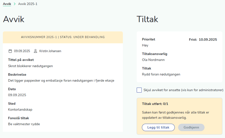225x138 pixels.
Task: Open the Avvik breadcrumb link
Action: click(x=7, y=4)
